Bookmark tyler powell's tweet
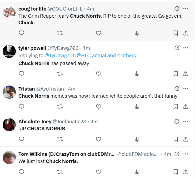 [x=176, y=74]
